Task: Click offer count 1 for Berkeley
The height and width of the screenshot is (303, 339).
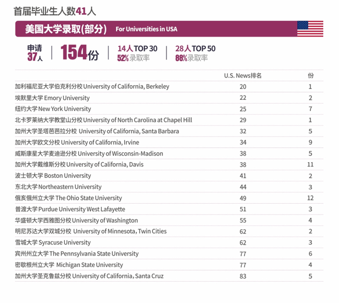Action: click(x=310, y=87)
